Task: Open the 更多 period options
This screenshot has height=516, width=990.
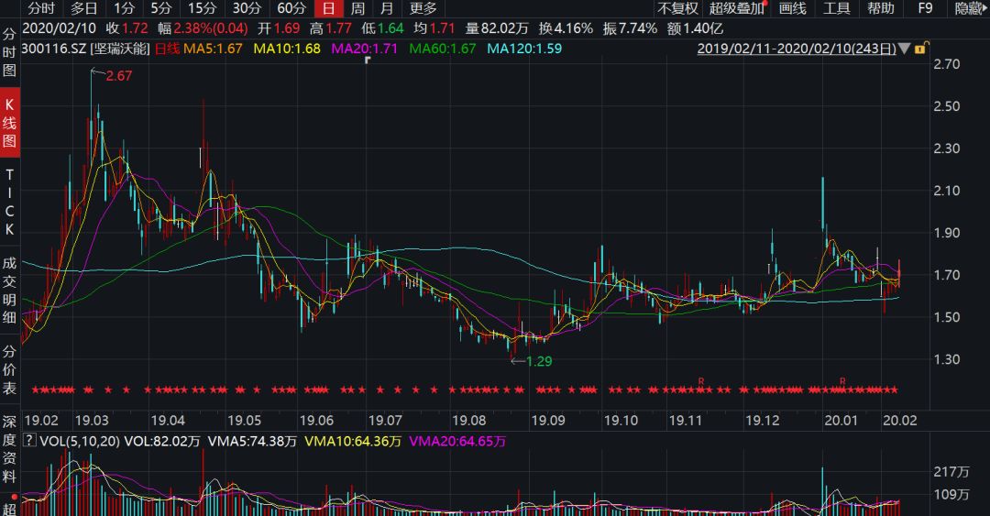Action: tap(423, 8)
